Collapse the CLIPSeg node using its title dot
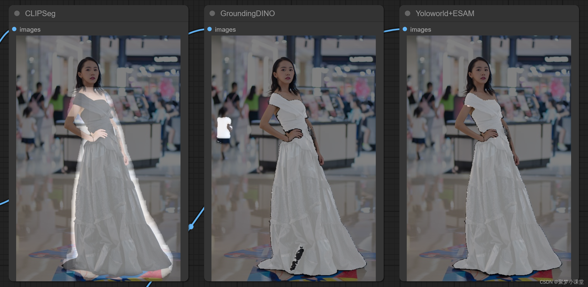This screenshot has height=287, width=588. click(x=17, y=14)
